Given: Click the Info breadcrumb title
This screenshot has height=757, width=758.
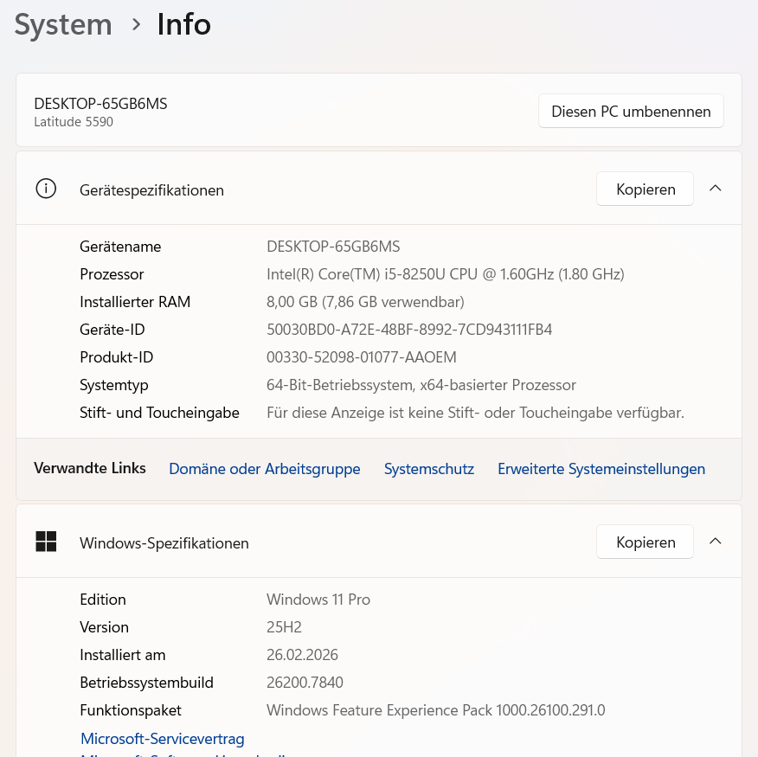Looking at the screenshot, I should click(x=183, y=24).
